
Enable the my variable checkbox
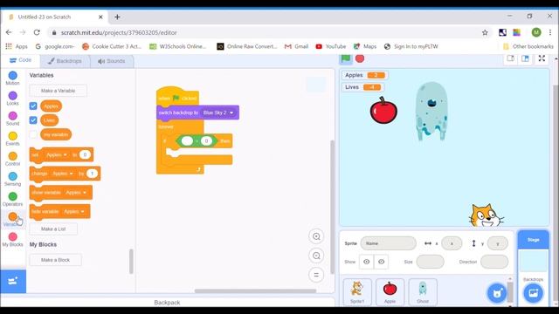33,134
